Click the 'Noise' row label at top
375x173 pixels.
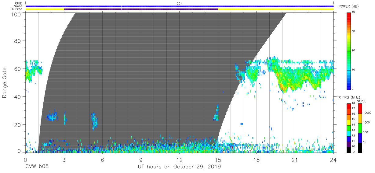tap(19, 6)
